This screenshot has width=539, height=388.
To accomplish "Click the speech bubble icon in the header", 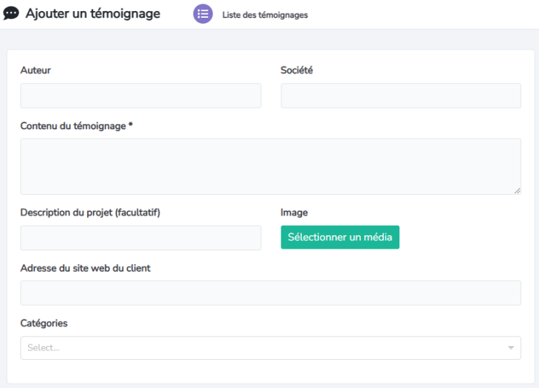I will pos(11,14).
